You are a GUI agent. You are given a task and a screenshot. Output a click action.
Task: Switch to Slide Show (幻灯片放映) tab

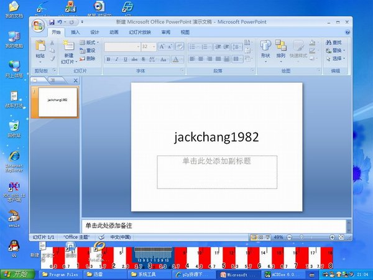[140, 32]
